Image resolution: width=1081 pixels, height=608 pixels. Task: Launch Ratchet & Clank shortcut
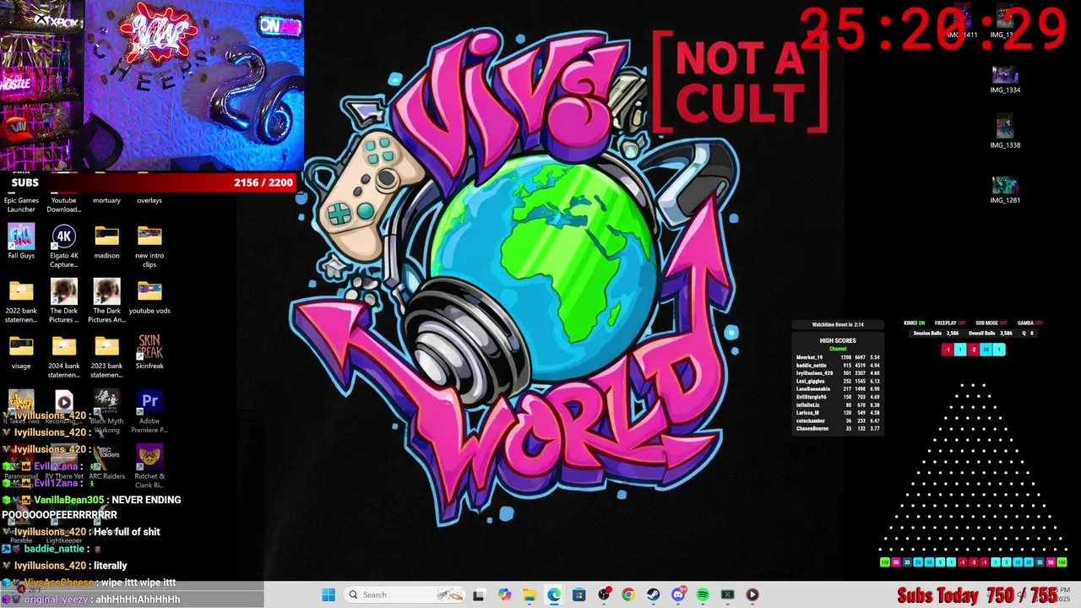point(149,467)
